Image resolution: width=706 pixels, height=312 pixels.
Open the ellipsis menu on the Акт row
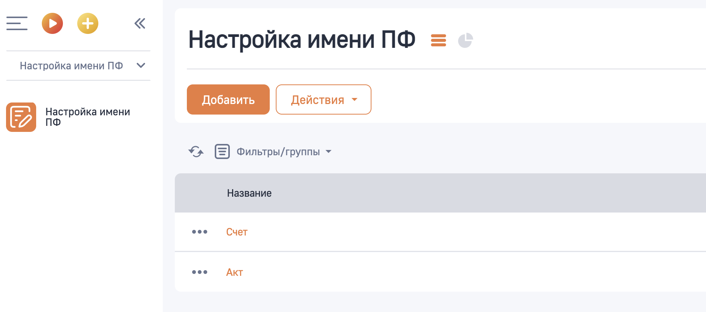tap(199, 272)
